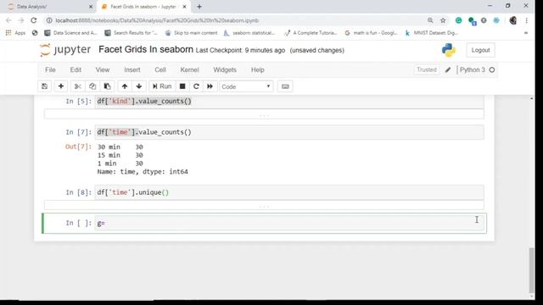The height and width of the screenshot is (305, 543).
Task: Rename notebook title Facet Grids In seaborn
Action: tap(146, 49)
